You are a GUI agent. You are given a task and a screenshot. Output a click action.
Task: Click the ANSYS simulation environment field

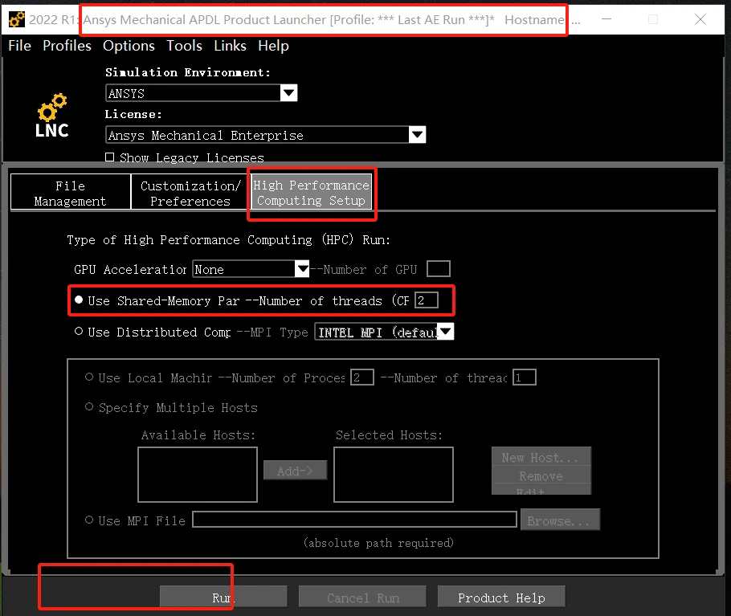(x=194, y=92)
